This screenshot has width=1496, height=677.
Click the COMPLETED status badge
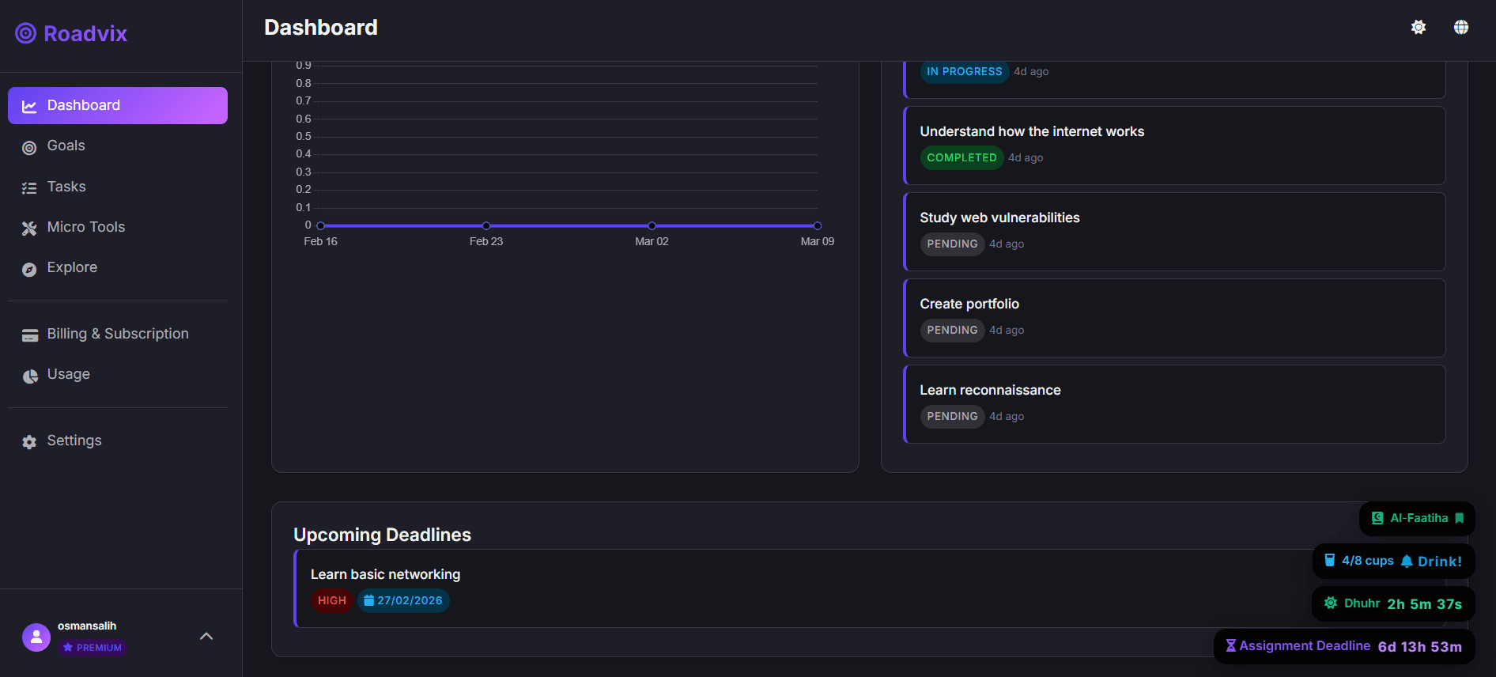coord(961,157)
